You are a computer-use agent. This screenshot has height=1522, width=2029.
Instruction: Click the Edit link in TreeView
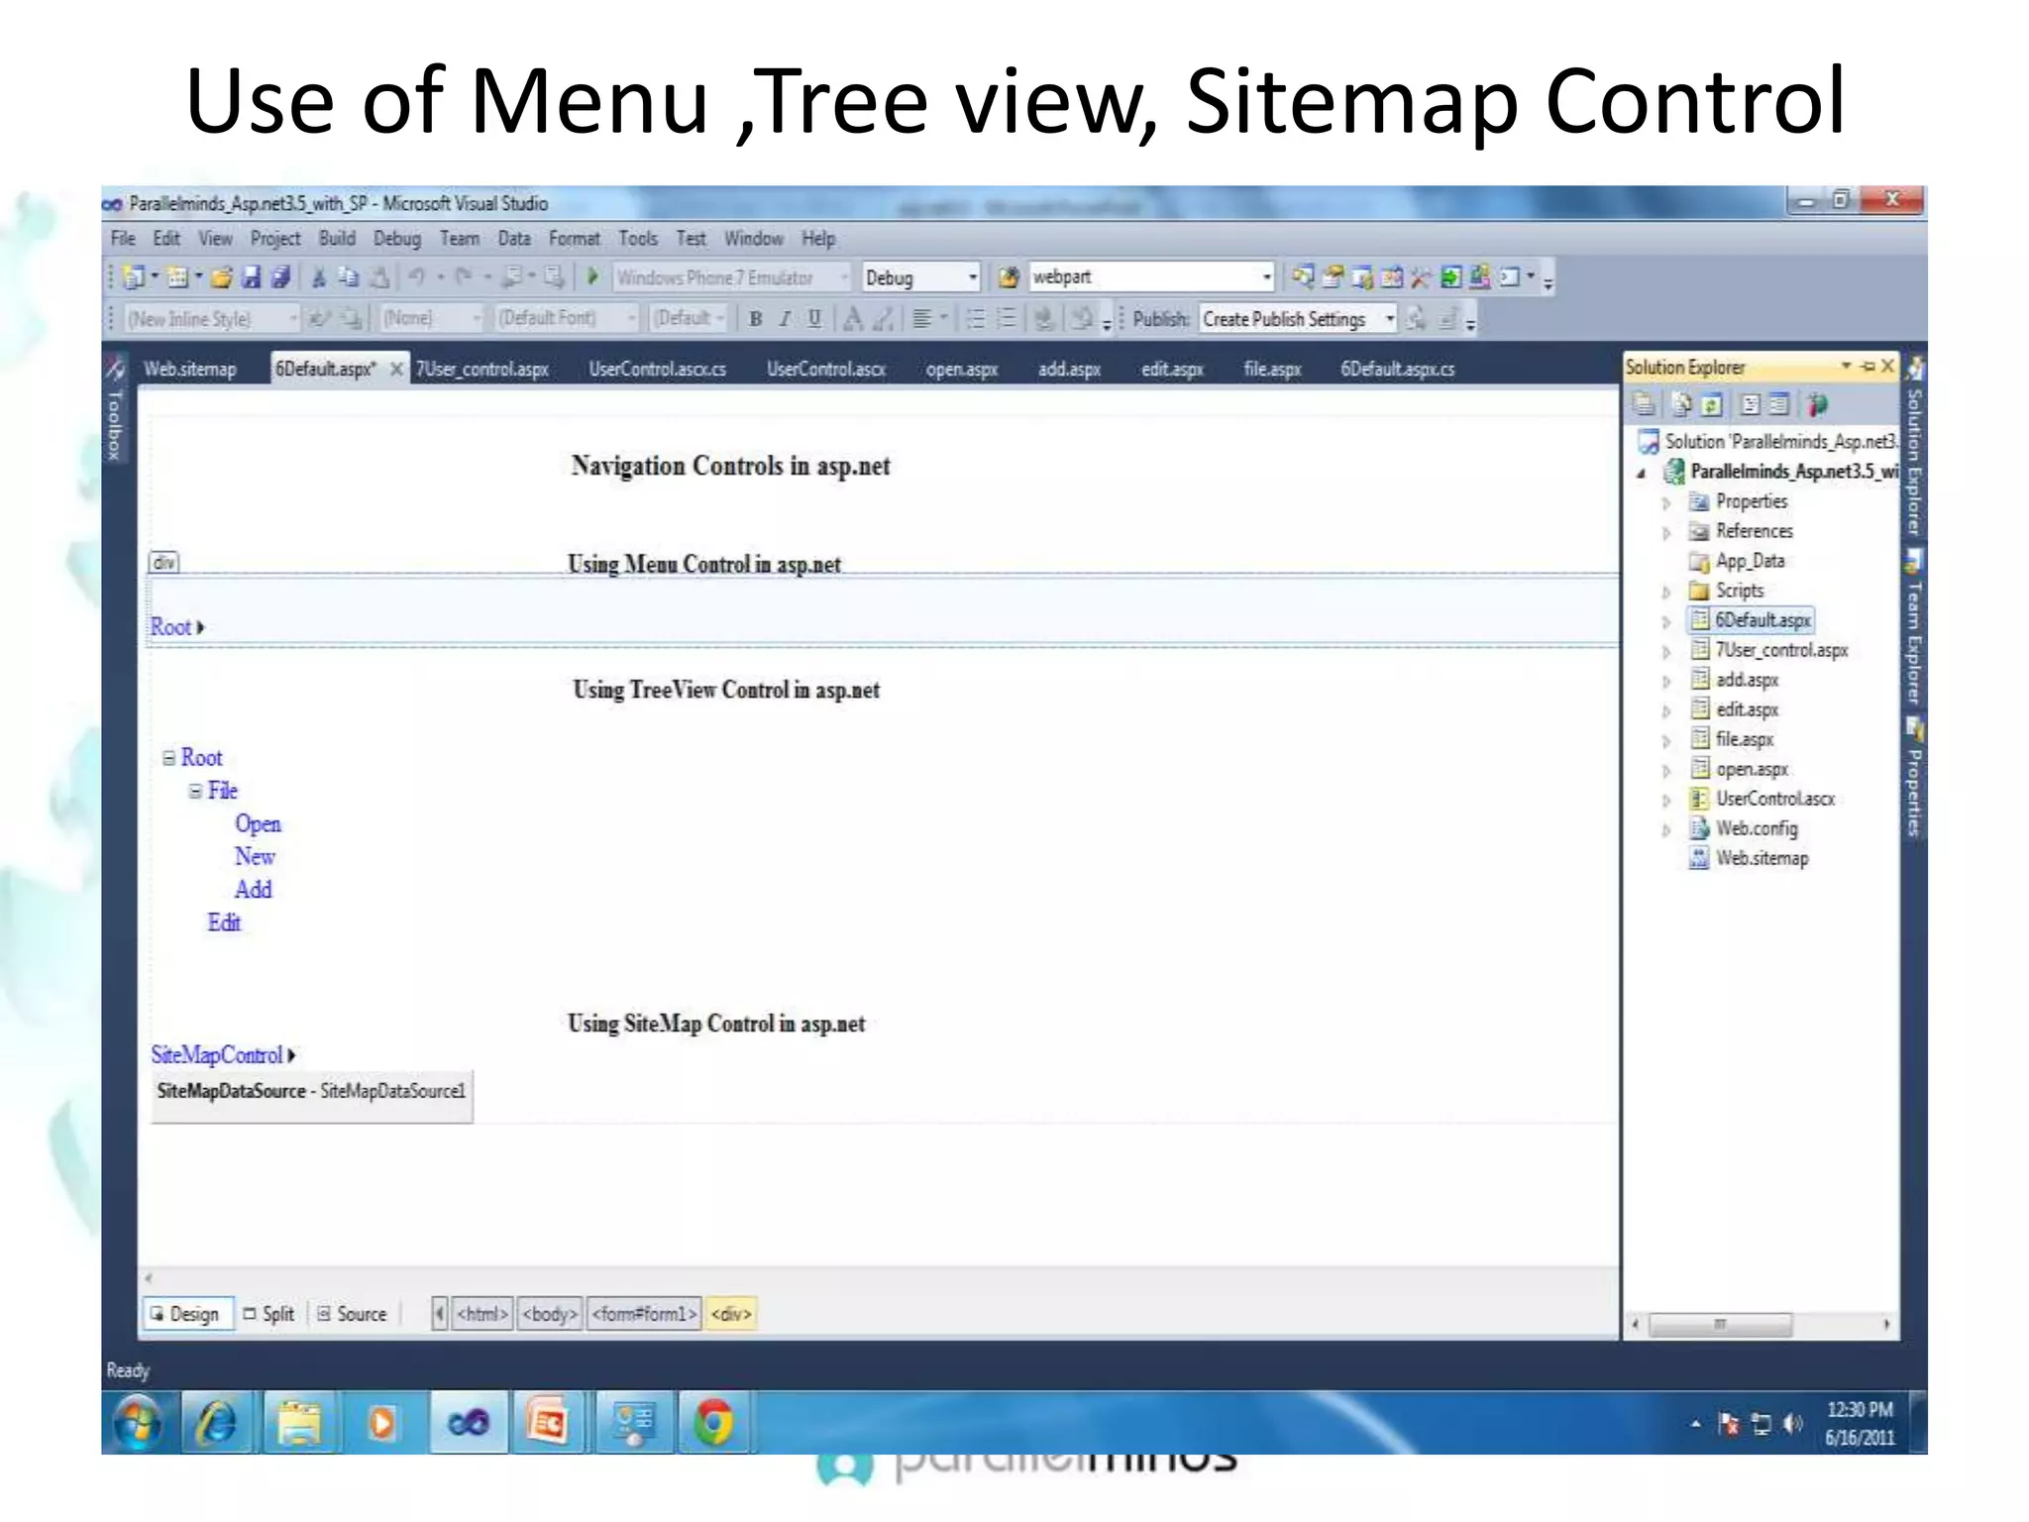point(224,922)
